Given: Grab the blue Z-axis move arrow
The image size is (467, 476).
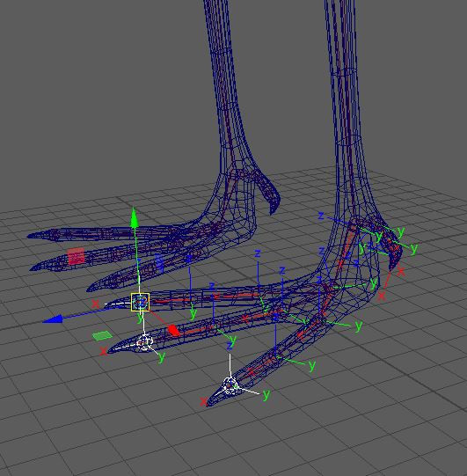Looking at the screenshot, I should tap(53, 319).
